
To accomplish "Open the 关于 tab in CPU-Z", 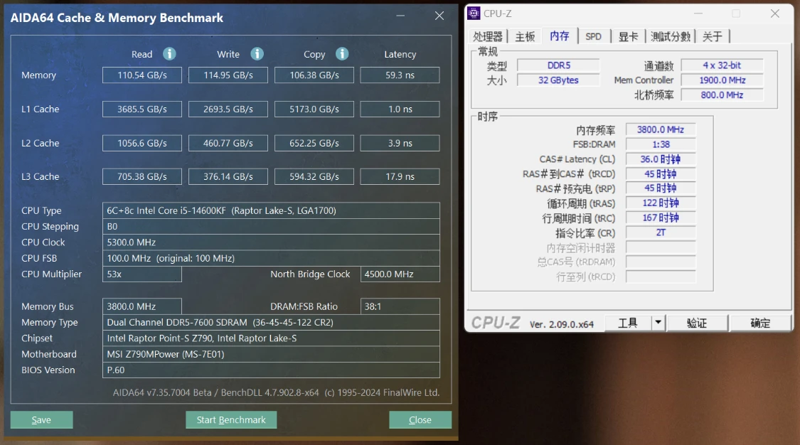I will (x=713, y=36).
